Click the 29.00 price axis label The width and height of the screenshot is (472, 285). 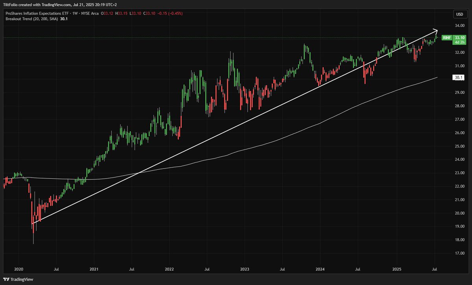pos(461,93)
